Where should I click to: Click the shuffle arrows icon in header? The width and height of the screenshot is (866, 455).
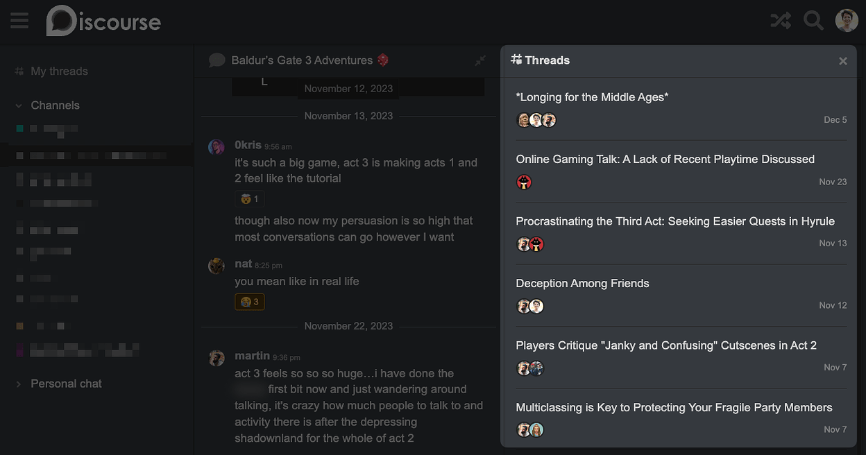click(x=781, y=21)
